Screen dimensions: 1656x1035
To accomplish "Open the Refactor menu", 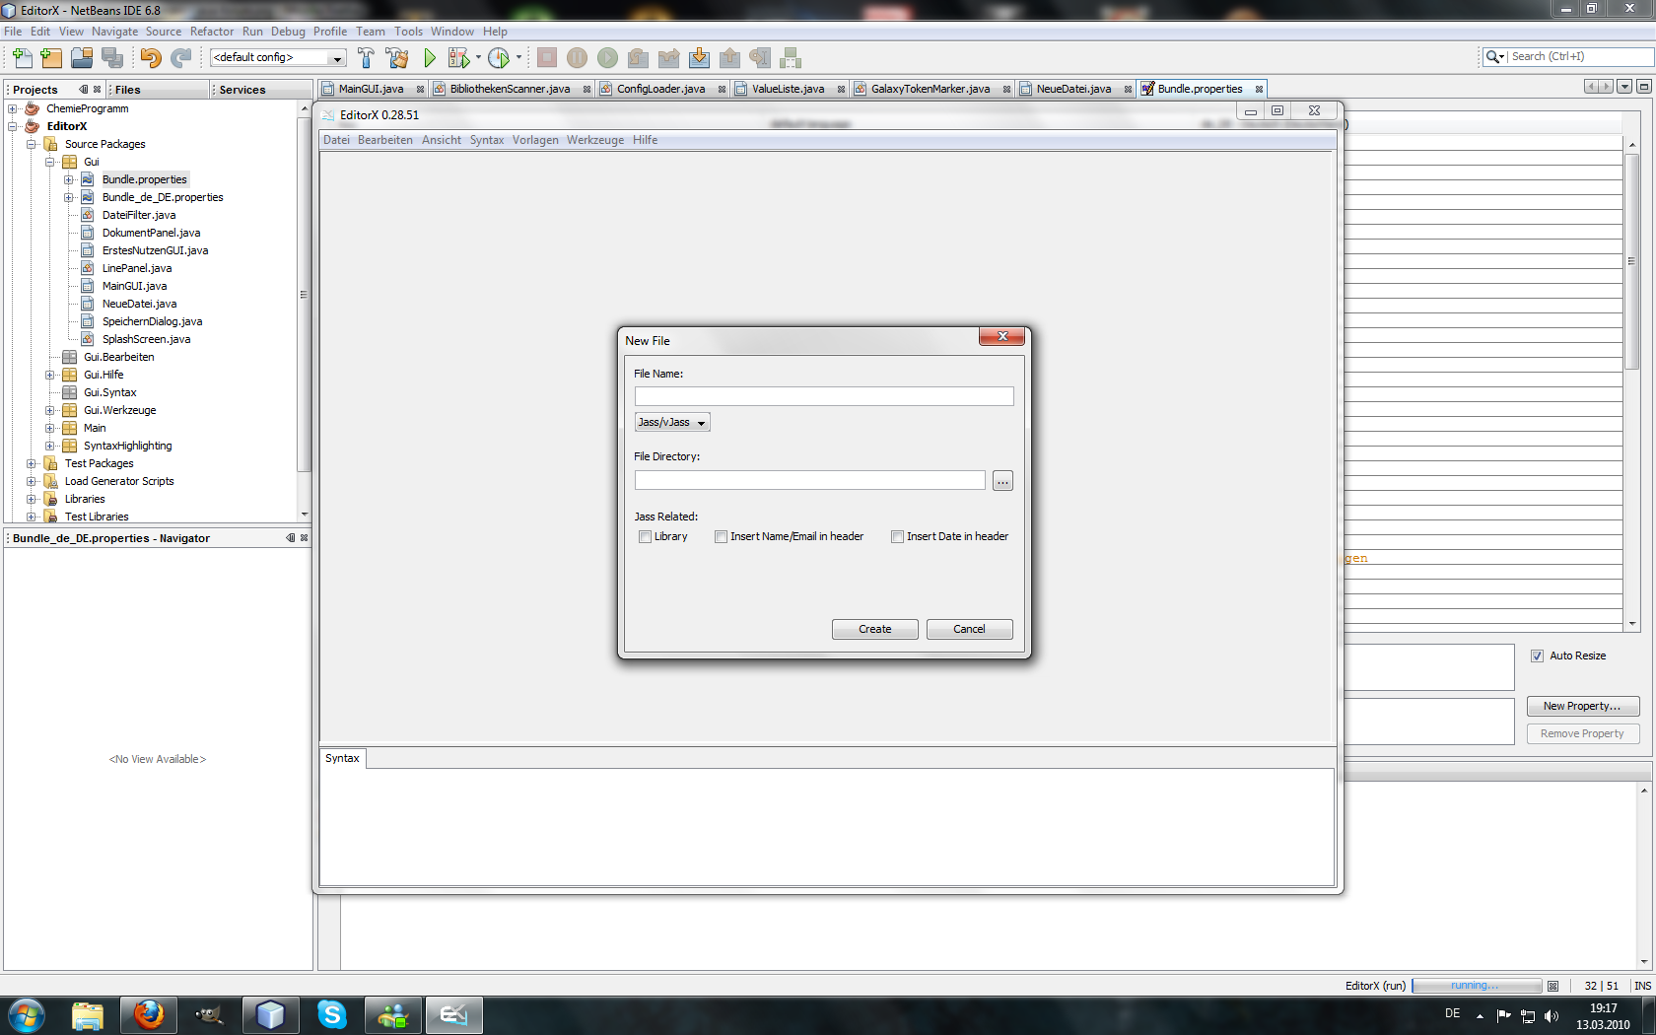I will click(212, 32).
